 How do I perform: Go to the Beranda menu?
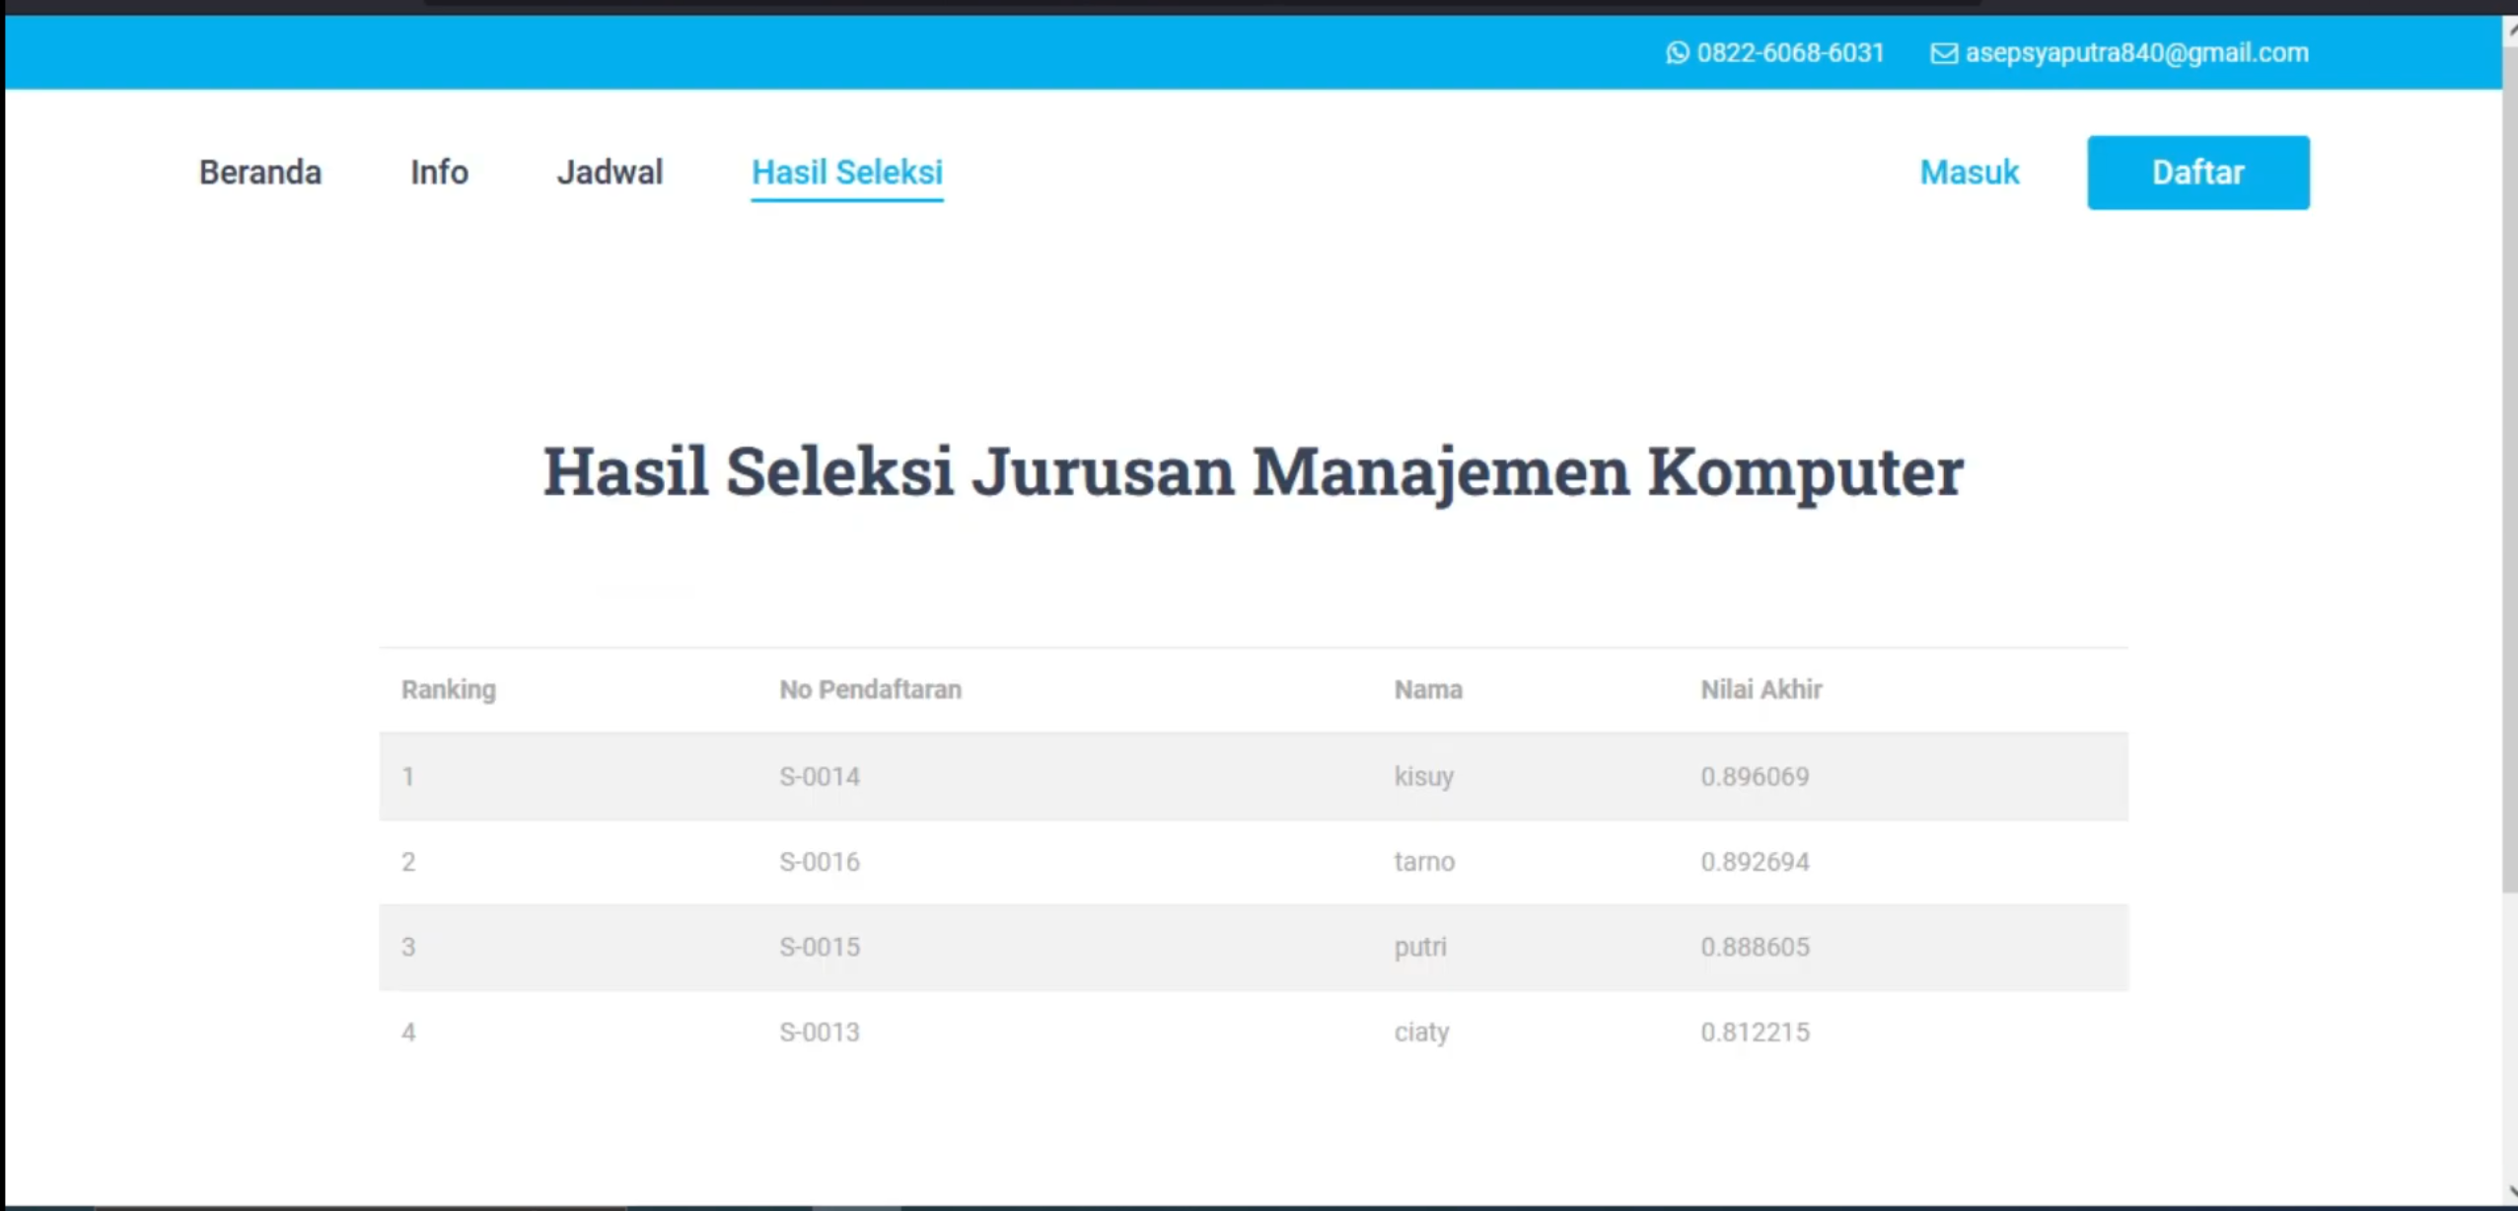pos(260,173)
